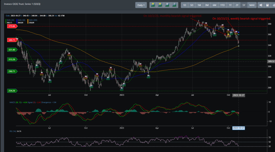Toggle the weekly (W) signal chart icon
The image size is (275, 152).
pyautogui.click(x=160, y=5)
